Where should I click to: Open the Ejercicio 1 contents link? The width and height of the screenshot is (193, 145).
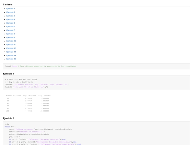point(11,9)
